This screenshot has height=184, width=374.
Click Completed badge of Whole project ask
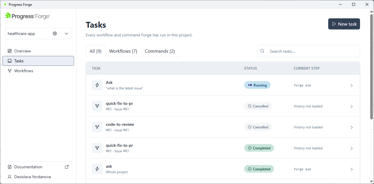click(x=259, y=169)
